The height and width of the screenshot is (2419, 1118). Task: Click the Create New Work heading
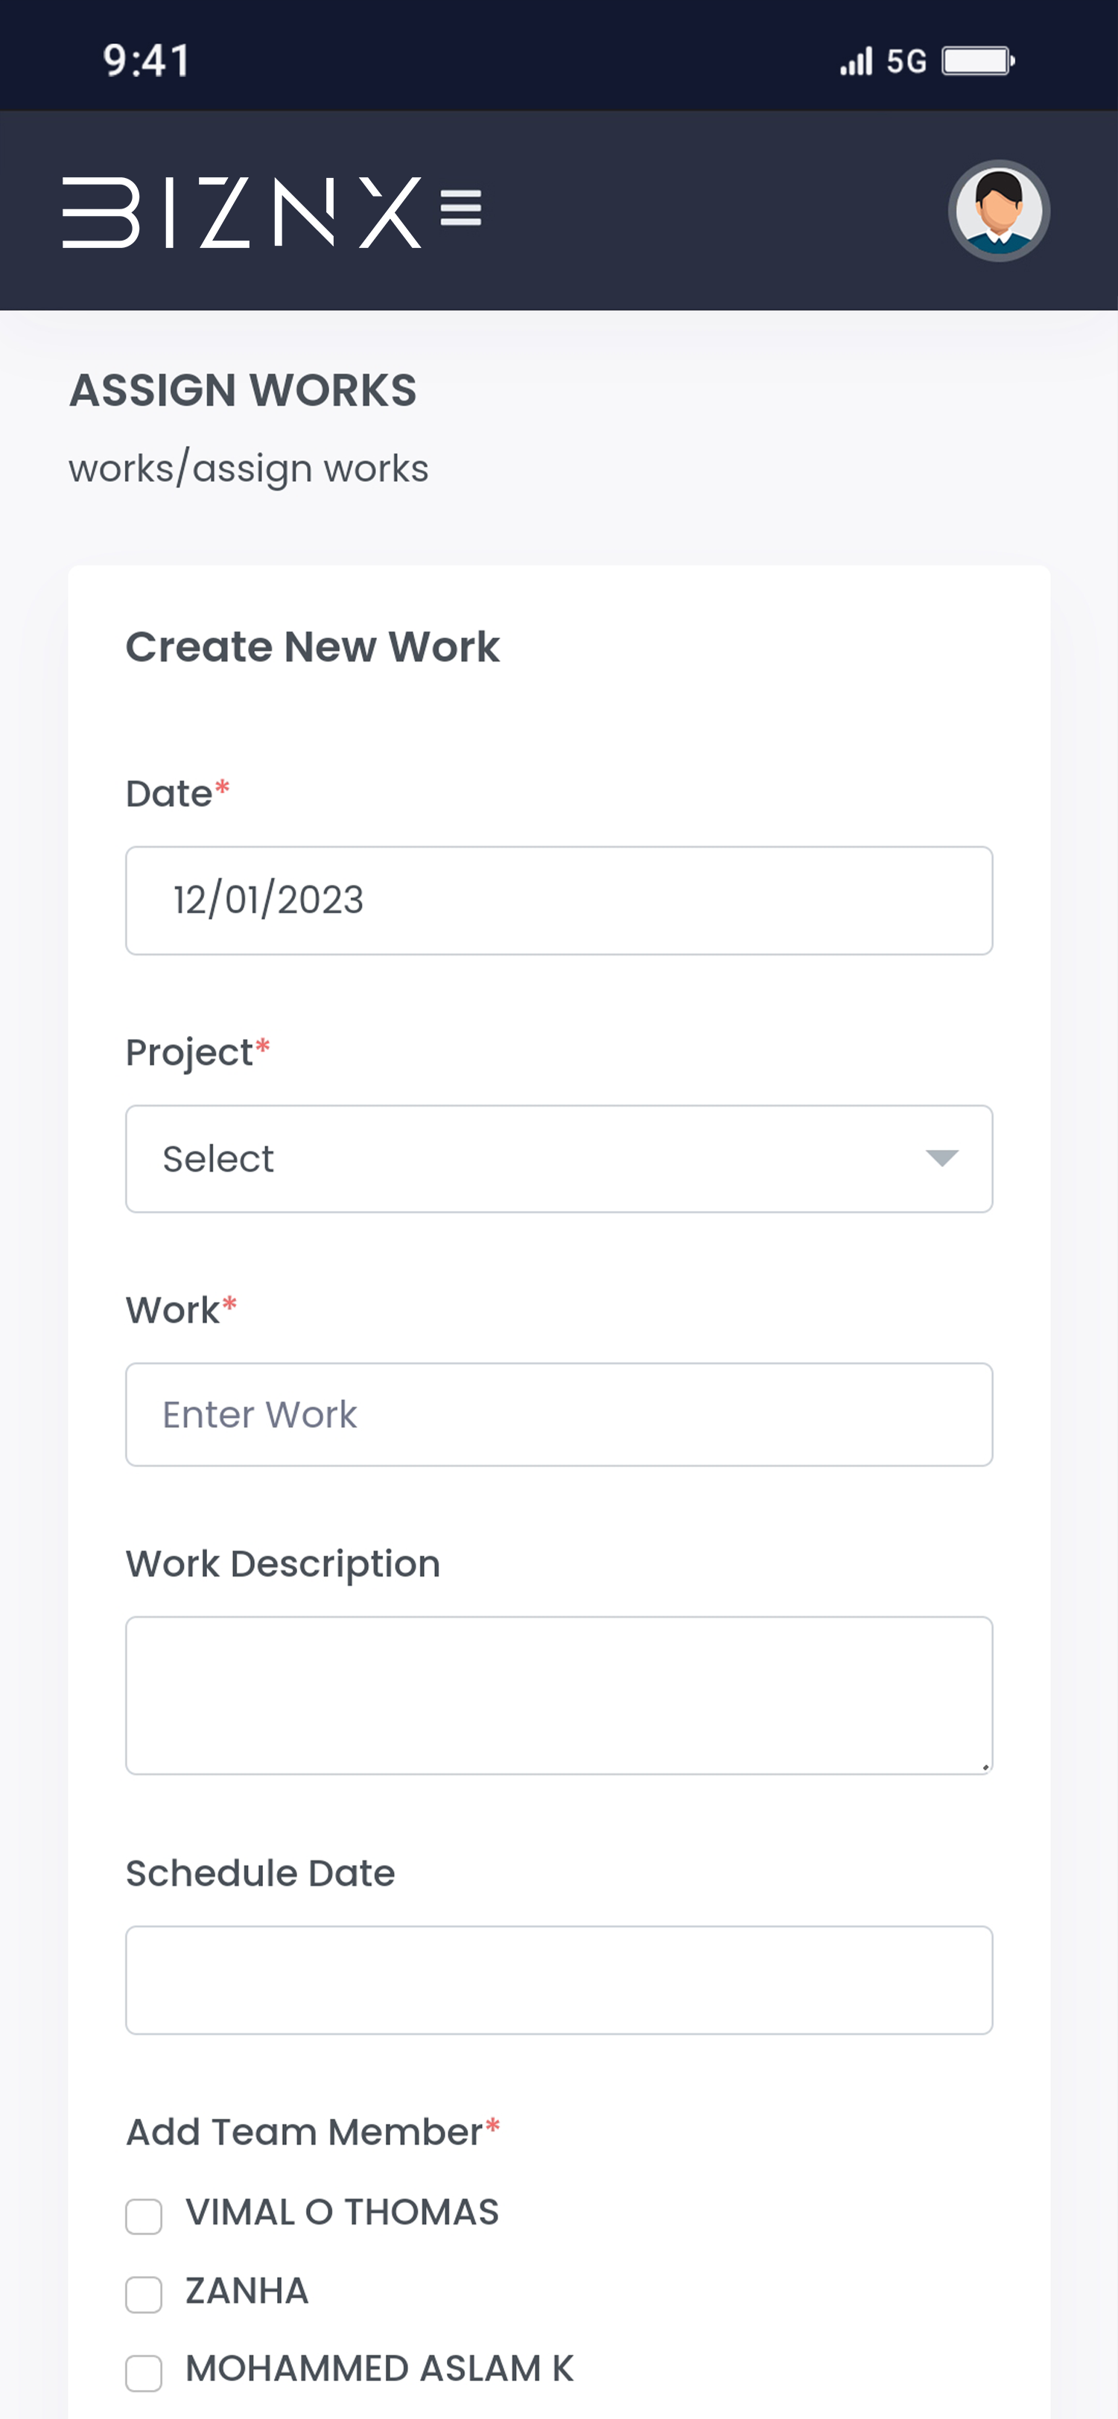tap(313, 647)
